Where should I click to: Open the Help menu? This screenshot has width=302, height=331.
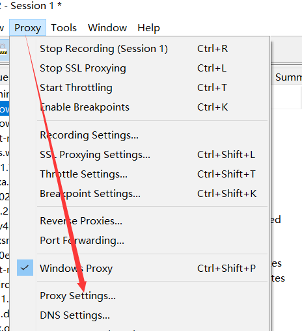(148, 27)
